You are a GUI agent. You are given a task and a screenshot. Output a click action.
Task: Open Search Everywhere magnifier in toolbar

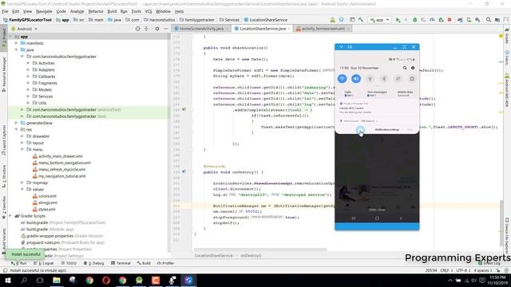488,20
